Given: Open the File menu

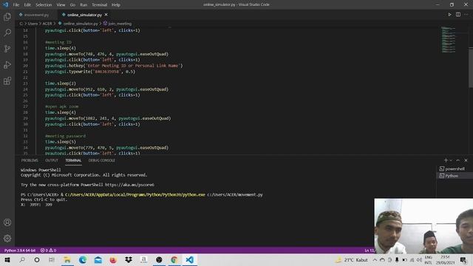Looking at the screenshot, I should coord(16,5).
